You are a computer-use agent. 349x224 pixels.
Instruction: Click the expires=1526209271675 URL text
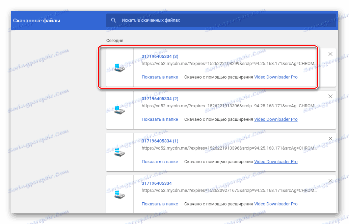click(x=229, y=190)
